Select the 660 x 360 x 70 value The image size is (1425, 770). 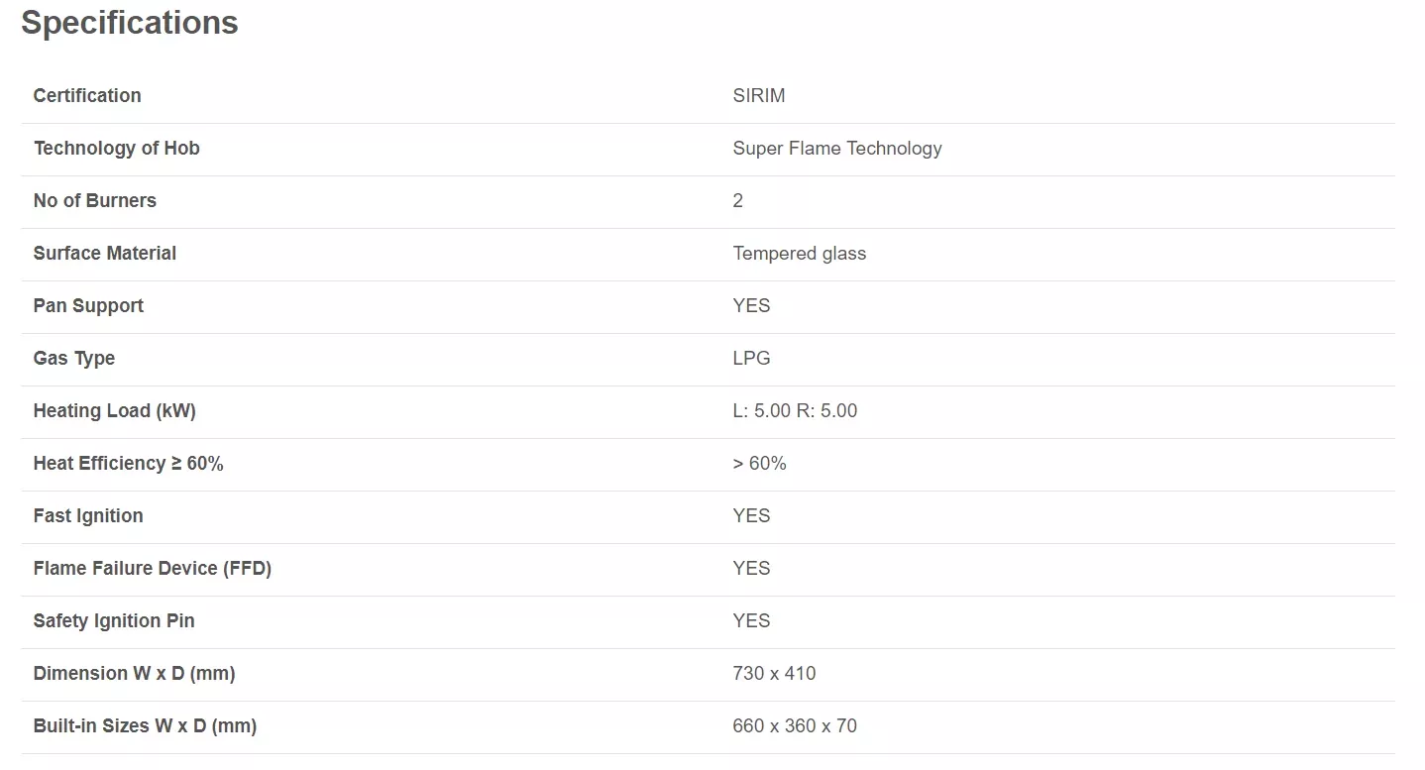tap(795, 726)
